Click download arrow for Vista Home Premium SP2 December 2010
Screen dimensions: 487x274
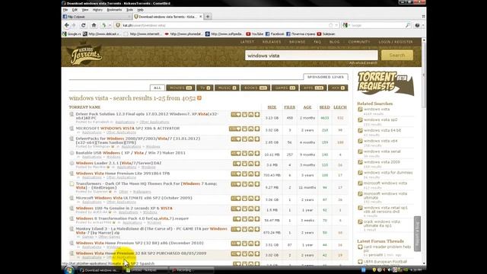tap(257, 244)
